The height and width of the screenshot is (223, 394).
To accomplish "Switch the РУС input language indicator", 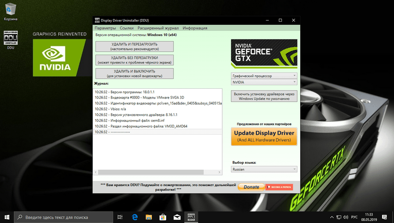I will [x=354, y=217].
